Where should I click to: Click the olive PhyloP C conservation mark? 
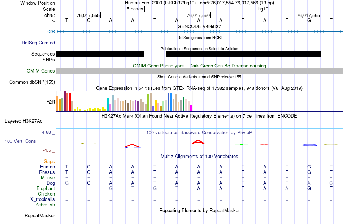(88, 143)
